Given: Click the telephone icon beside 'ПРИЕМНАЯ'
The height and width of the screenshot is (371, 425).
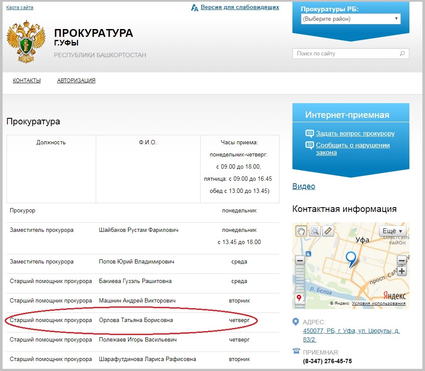Looking at the screenshot, I should (296, 351).
